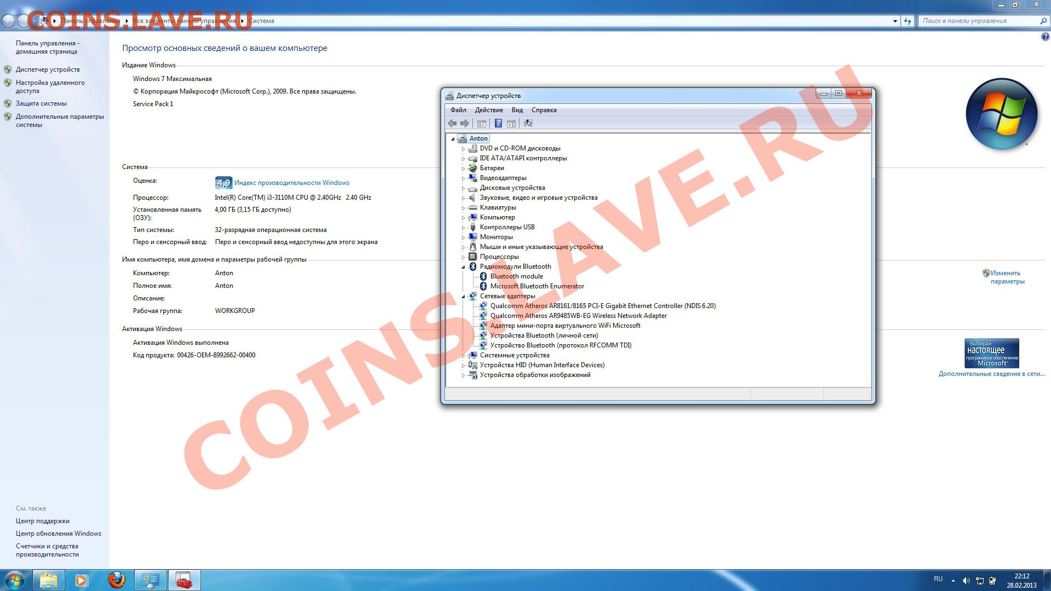Image resolution: width=1051 pixels, height=591 pixels.
Task: Open Настройка удаленного доступа link
Action: 50,86
